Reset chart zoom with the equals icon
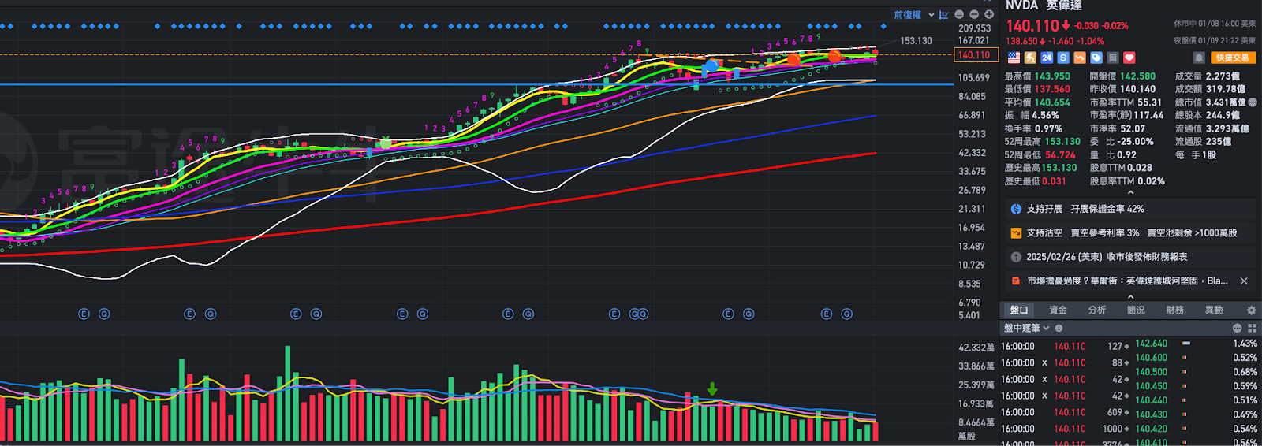 pos(959,14)
